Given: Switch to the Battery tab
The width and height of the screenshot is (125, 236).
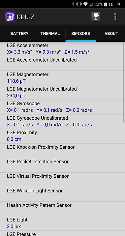Looking at the screenshot, I should 20,33.
